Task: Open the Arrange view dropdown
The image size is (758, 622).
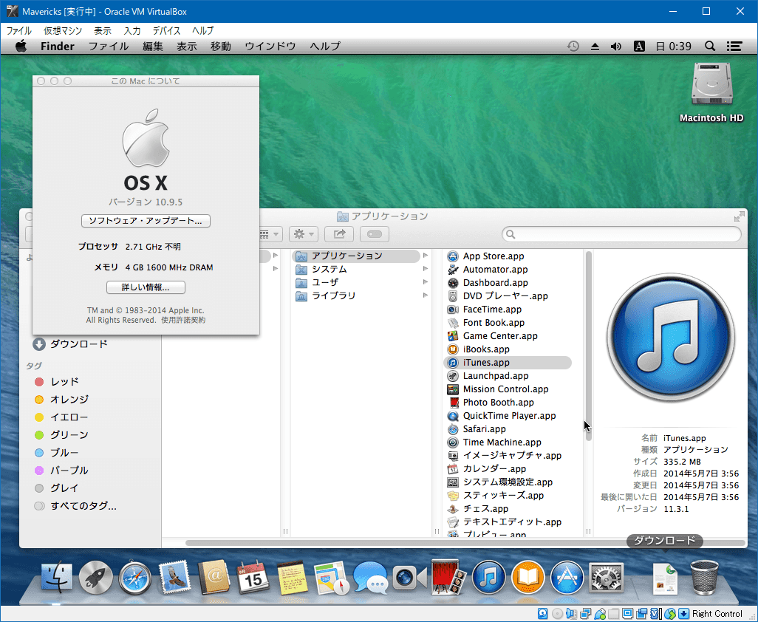Action: 268,234
